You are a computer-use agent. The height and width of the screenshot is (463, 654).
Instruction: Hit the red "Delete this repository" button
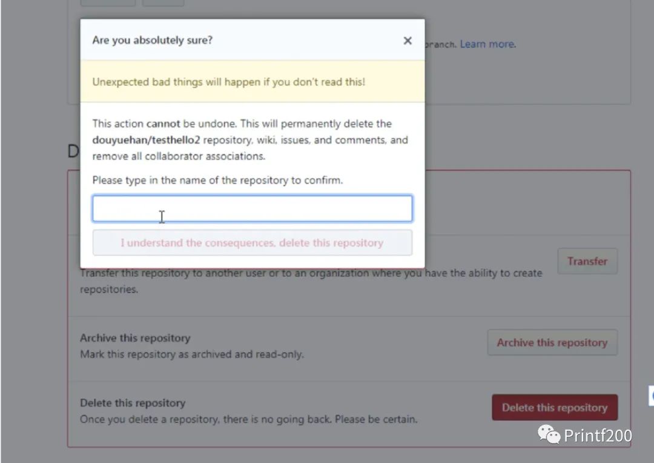(x=554, y=408)
